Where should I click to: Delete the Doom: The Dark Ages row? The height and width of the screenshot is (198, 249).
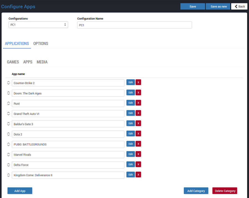click(138, 93)
